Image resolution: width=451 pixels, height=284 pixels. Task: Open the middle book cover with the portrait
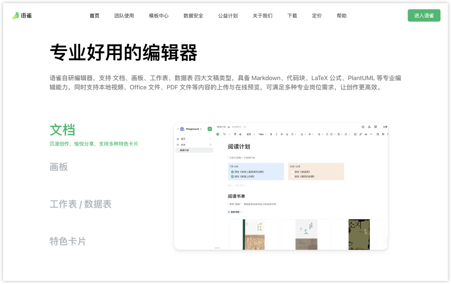click(x=307, y=234)
